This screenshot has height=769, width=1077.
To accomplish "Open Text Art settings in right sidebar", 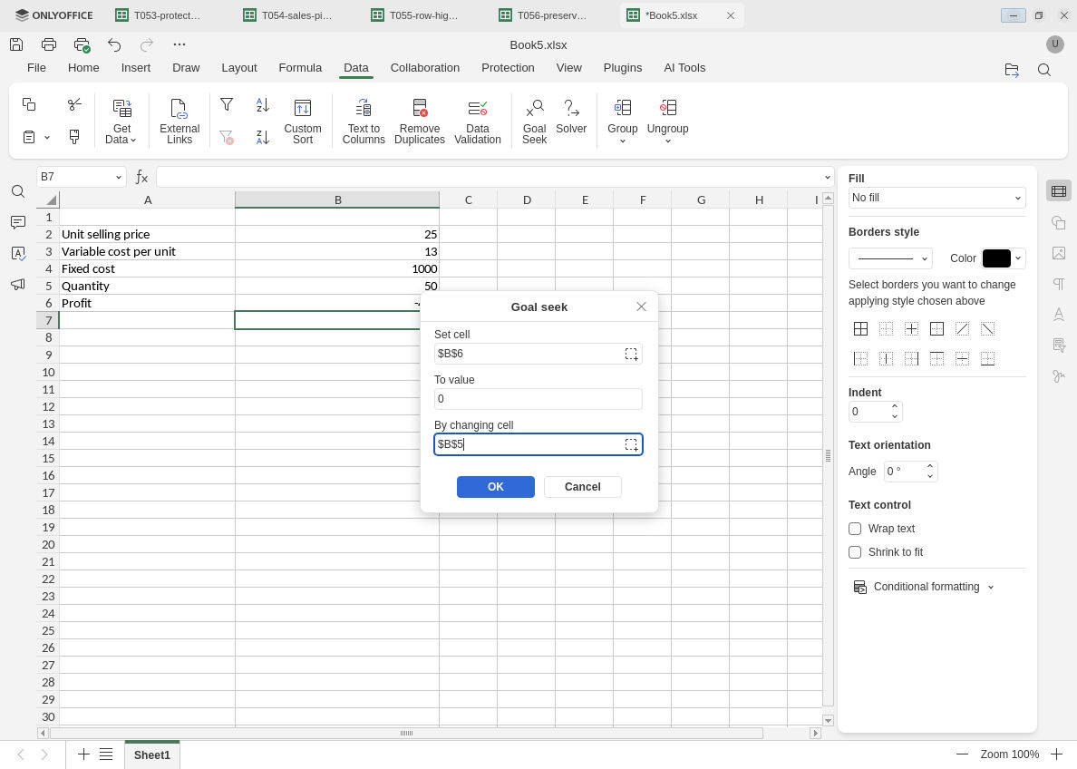I will click(x=1059, y=315).
